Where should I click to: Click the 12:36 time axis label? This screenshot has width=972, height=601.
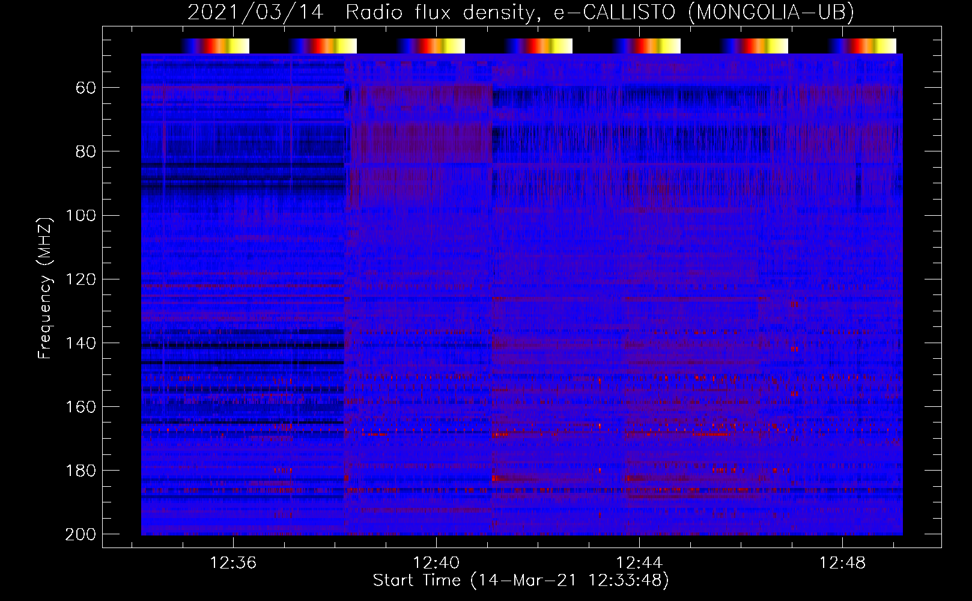[233, 563]
